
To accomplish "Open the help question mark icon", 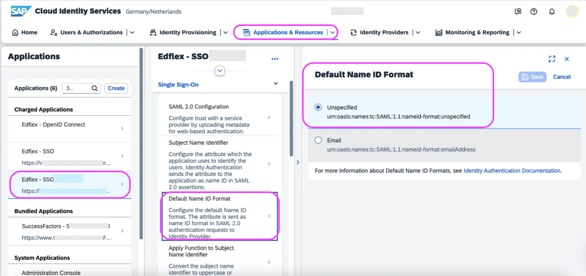I will click(x=534, y=11).
